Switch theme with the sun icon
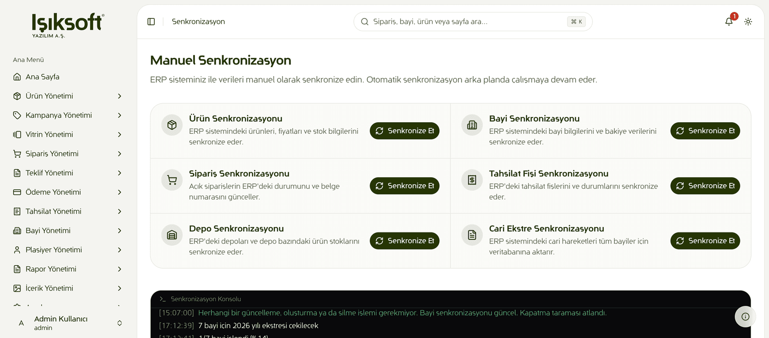 coord(748,21)
